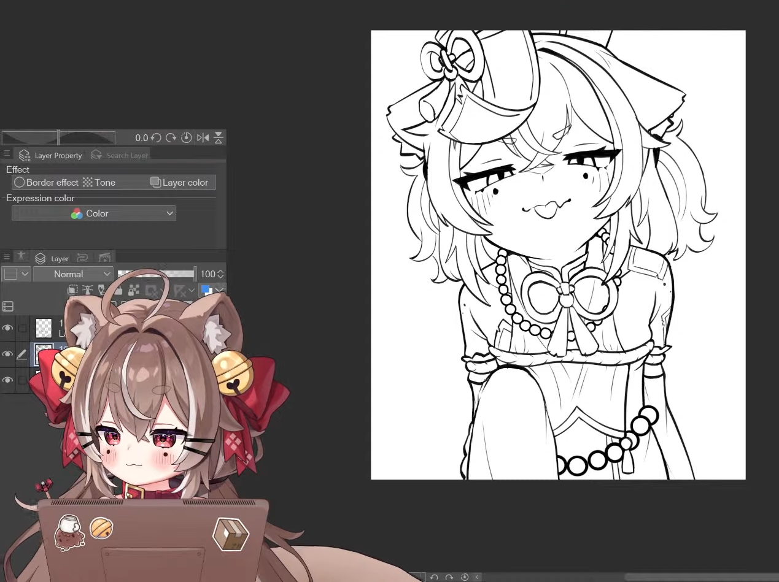779x582 pixels.
Task: Open palette color dropdown in Layer panel
Action: tap(16, 274)
